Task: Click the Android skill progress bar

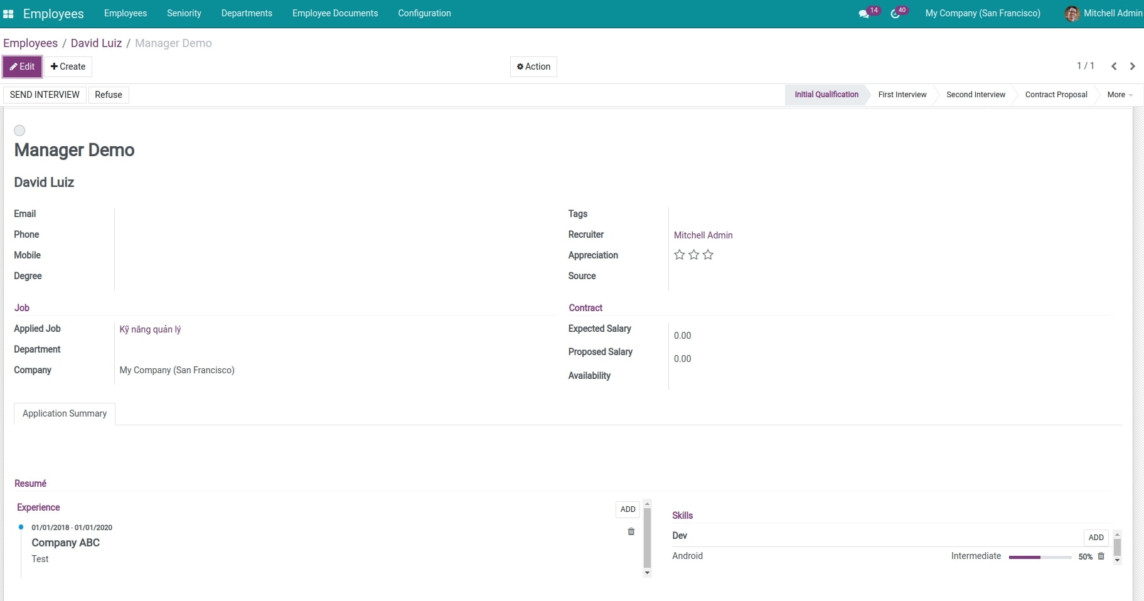Action: [x=1039, y=557]
